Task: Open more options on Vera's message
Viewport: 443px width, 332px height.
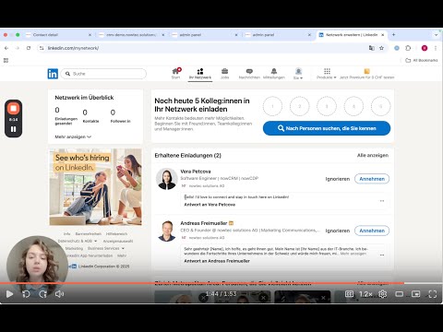Action: [x=382, y=201]
